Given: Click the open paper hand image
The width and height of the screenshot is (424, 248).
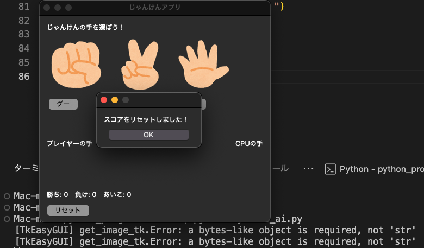Looking at the screenshot, I should (203, 64).
